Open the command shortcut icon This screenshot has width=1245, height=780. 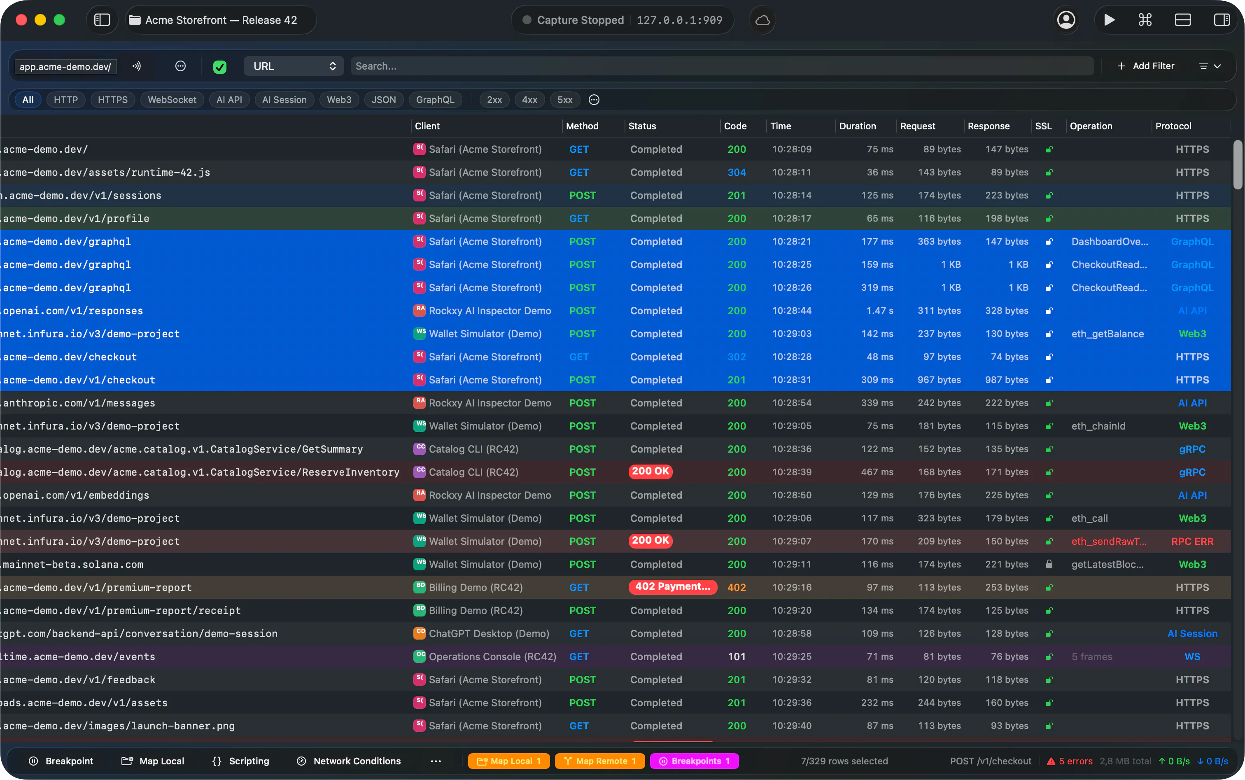click(x=1145, y=20)
